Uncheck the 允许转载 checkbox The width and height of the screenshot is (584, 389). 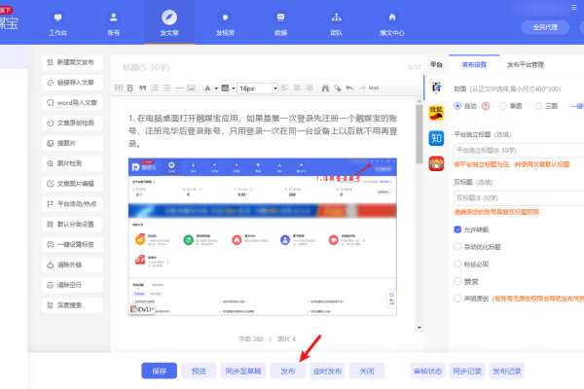(458, 229)
